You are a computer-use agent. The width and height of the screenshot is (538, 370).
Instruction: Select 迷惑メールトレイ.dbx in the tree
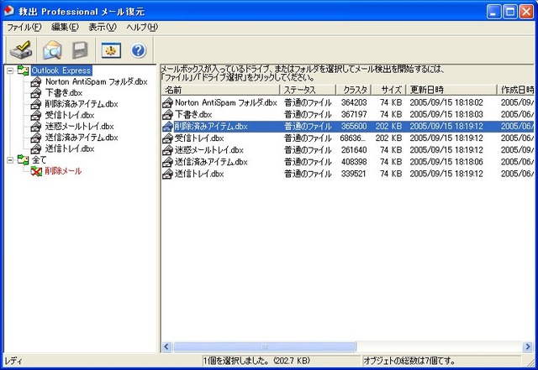(x=79, y=127)
